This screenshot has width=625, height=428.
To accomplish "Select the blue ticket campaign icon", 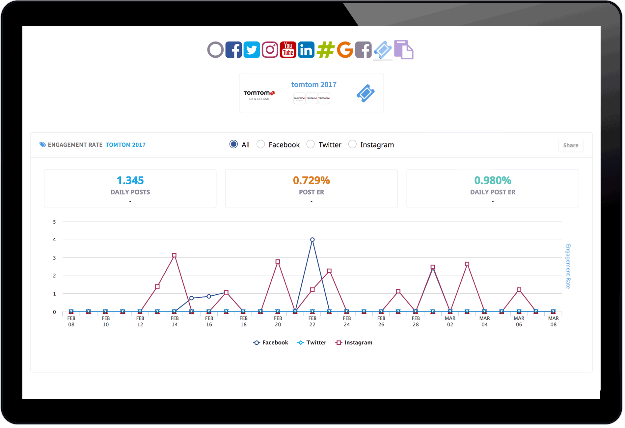I will (383, 50).
